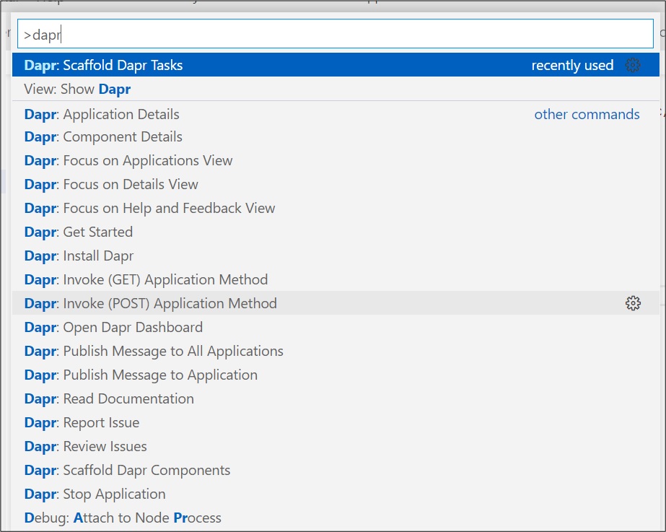Screen dimensions: 666x532
Task: Choose Dapr: Install Dapr
Action: [79, 256]
